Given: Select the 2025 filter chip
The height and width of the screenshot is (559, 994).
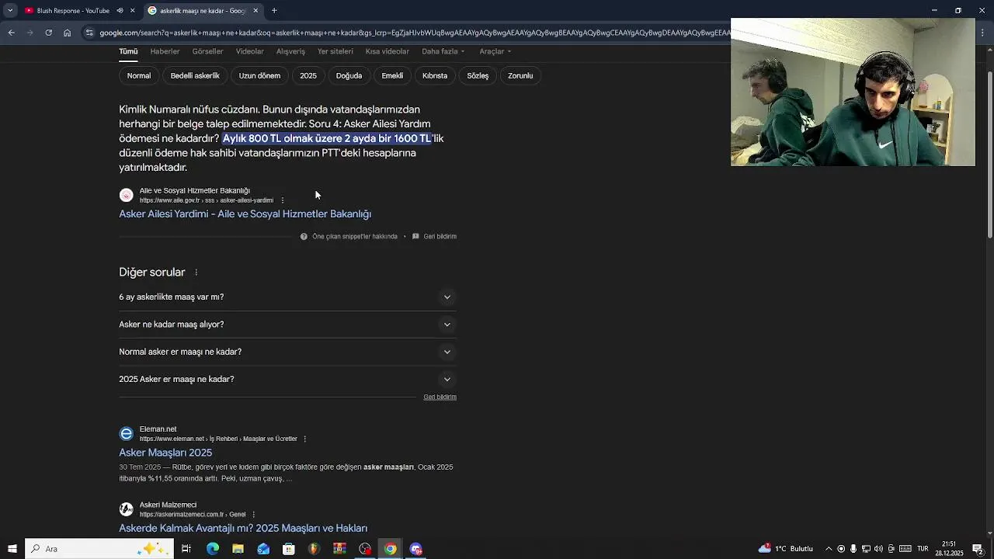Looking at the screenshot, I should coord(308,75).
